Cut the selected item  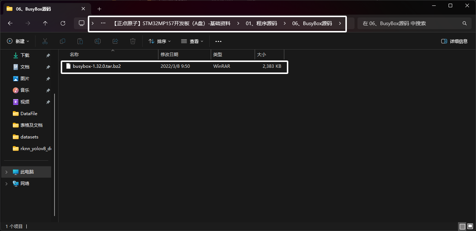45,41
